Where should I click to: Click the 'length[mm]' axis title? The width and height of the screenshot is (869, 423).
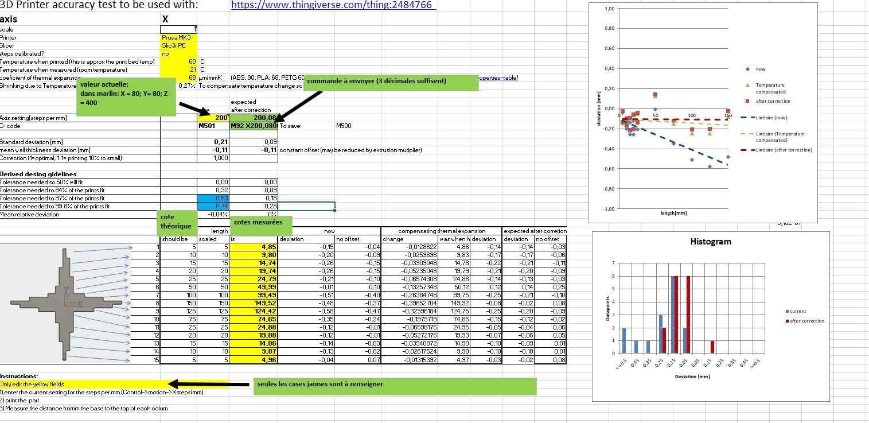click(672, 213)
